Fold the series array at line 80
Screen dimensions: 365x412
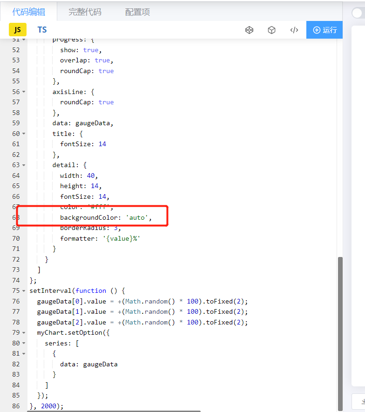[x=24, y=343]
